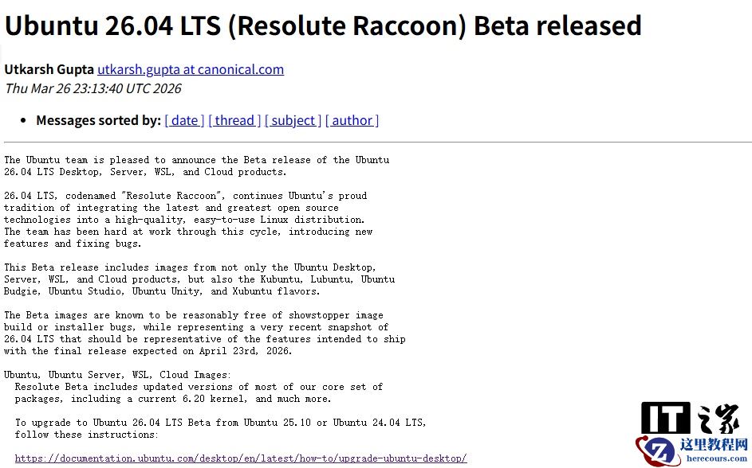Viewport: 752px width, 468px height.
Task: Click the paragraph starting "The Ubuntu team"
Action: (196, 166)
